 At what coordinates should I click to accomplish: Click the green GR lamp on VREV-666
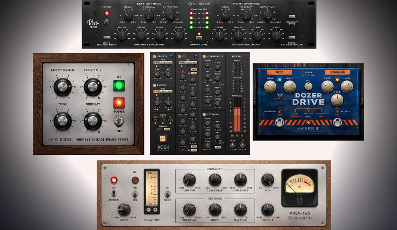tap(119, 86)
